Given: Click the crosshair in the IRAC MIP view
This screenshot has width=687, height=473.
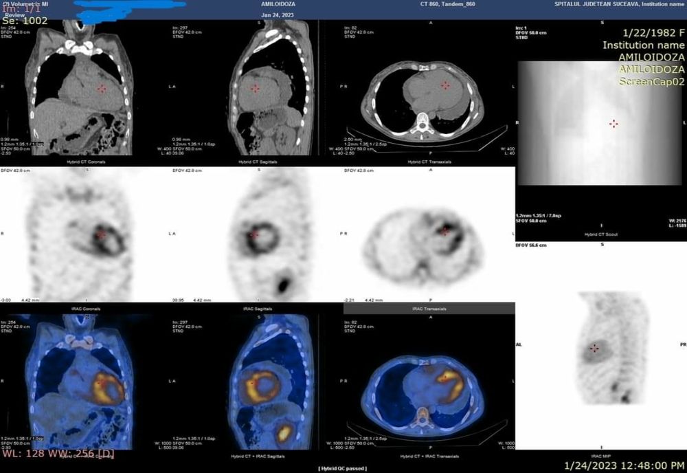Looking at the screenshot, I should pos(595,348).
